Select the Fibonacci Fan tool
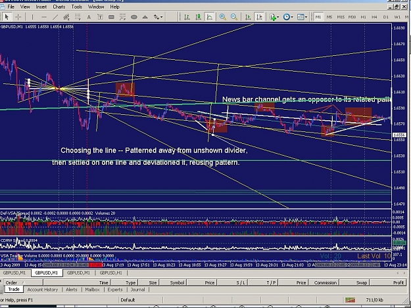 pyautogui.click(x=122, y=17)
